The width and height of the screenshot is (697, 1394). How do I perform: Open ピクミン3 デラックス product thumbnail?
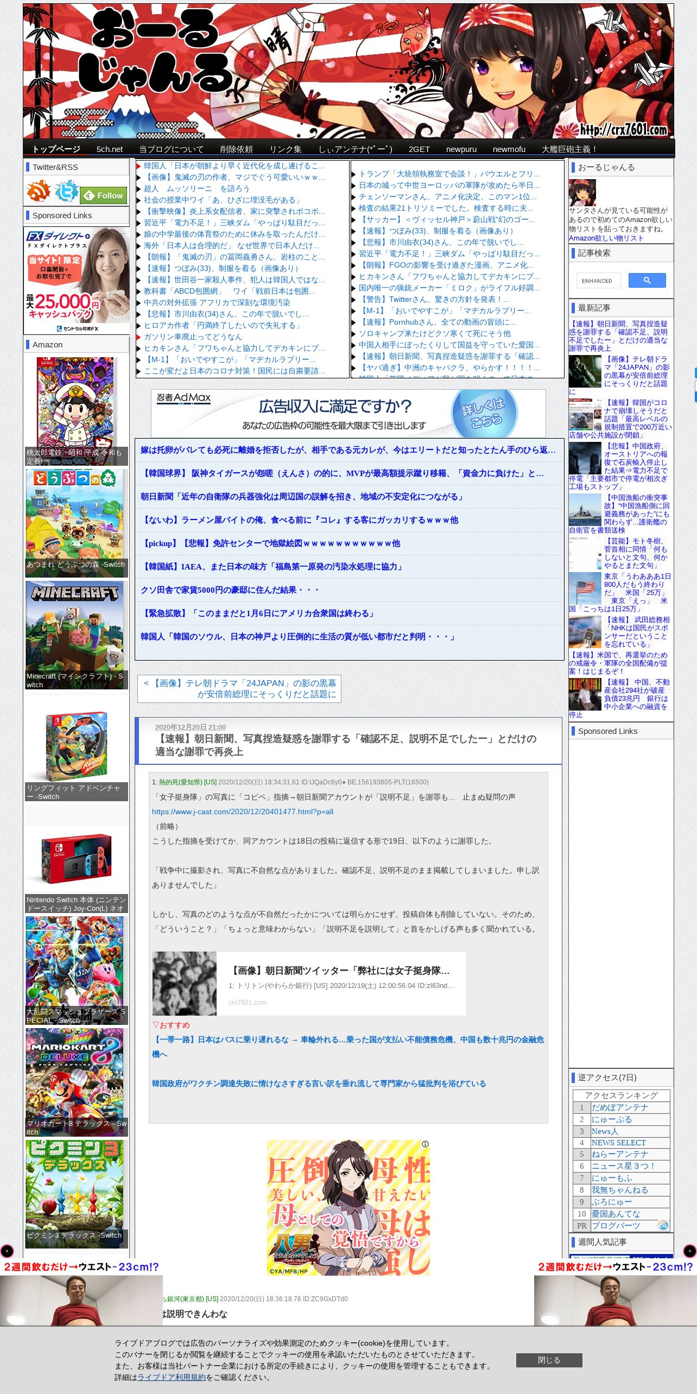(x=77, y=1194)
